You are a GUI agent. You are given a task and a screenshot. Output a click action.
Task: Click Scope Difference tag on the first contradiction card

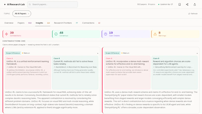pos(13,53)
